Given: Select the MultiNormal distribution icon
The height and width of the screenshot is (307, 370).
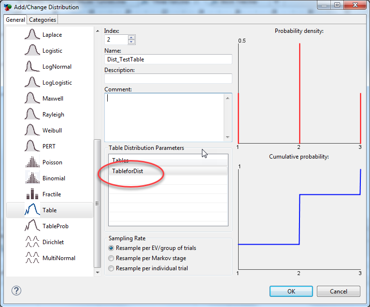Looking at the screenshot, I should (32, 258).
